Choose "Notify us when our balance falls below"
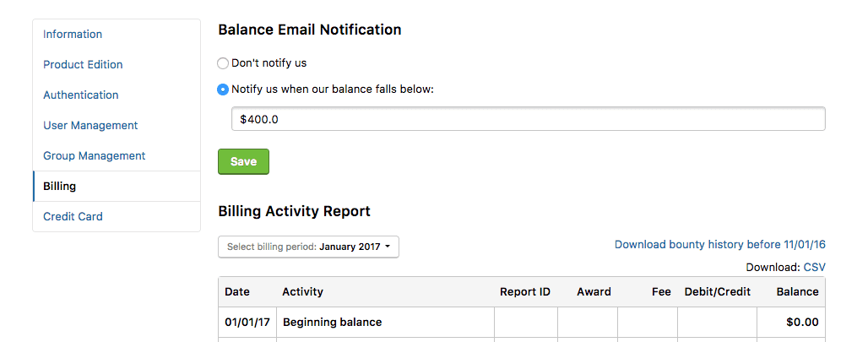Viewport: 868px width, 342px height. click(x=223, y=90)
